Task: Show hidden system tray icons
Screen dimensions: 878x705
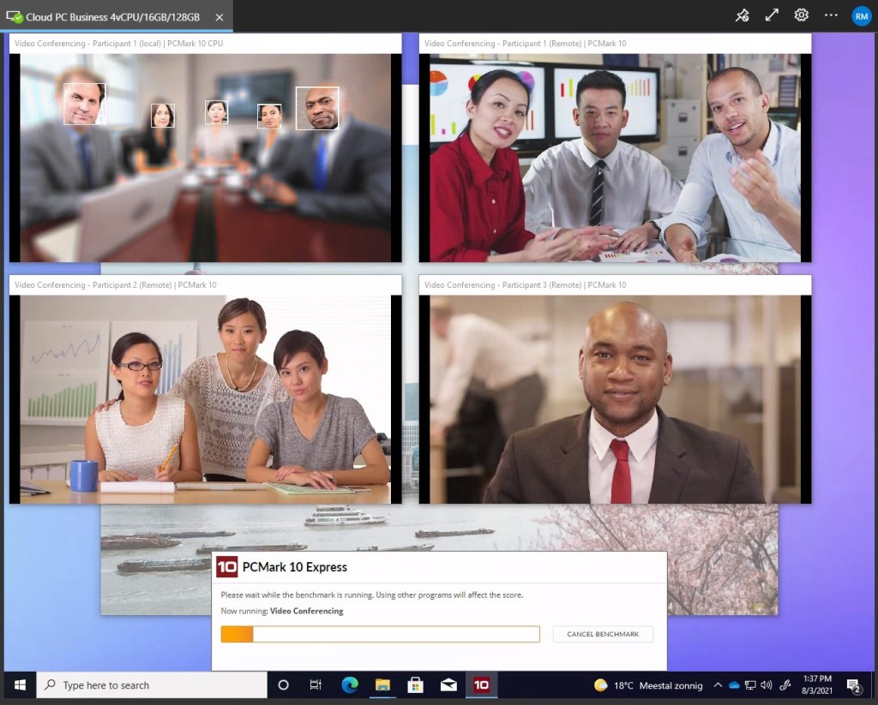Action: pyautogui.click(x=718, y=684)
